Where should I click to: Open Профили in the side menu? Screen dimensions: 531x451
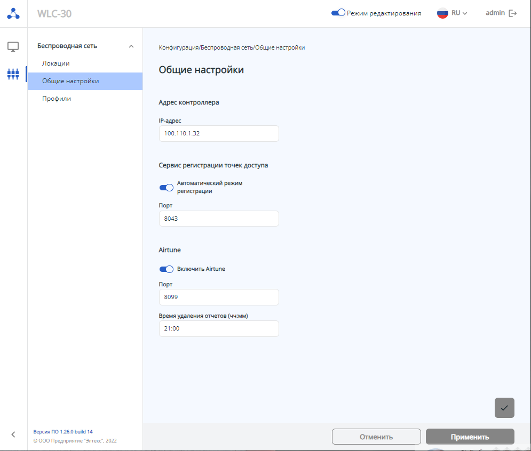(x=57, y=99)
